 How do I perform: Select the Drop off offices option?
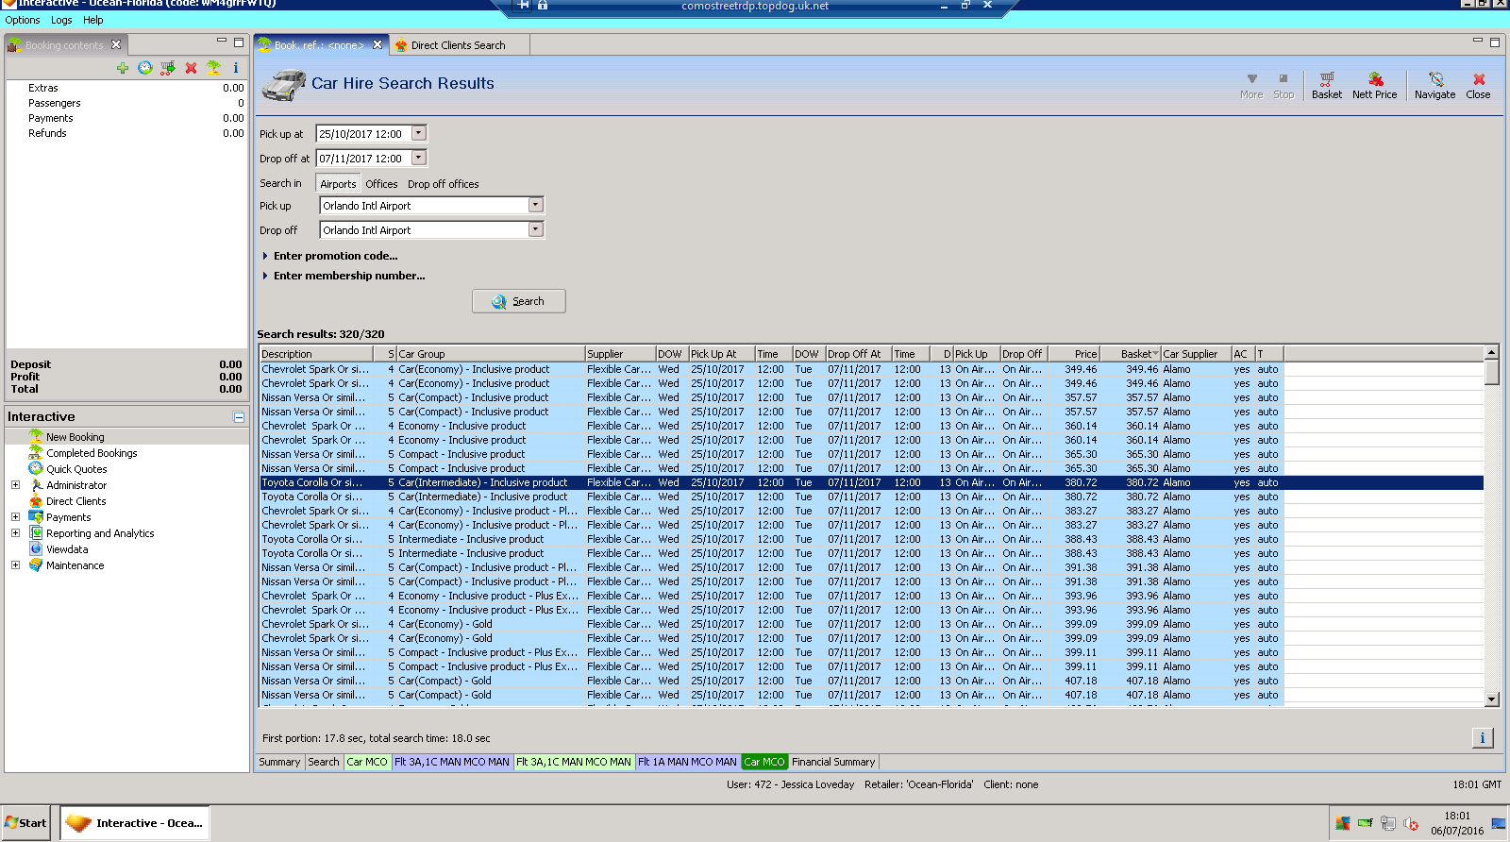[443, 184]
